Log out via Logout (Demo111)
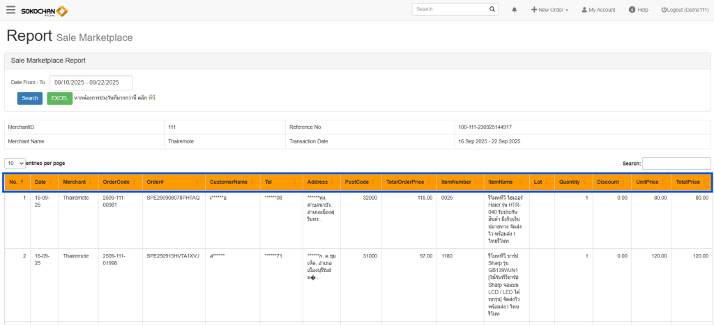The height and width of the screenshot is (325, 714). [685, 10]
